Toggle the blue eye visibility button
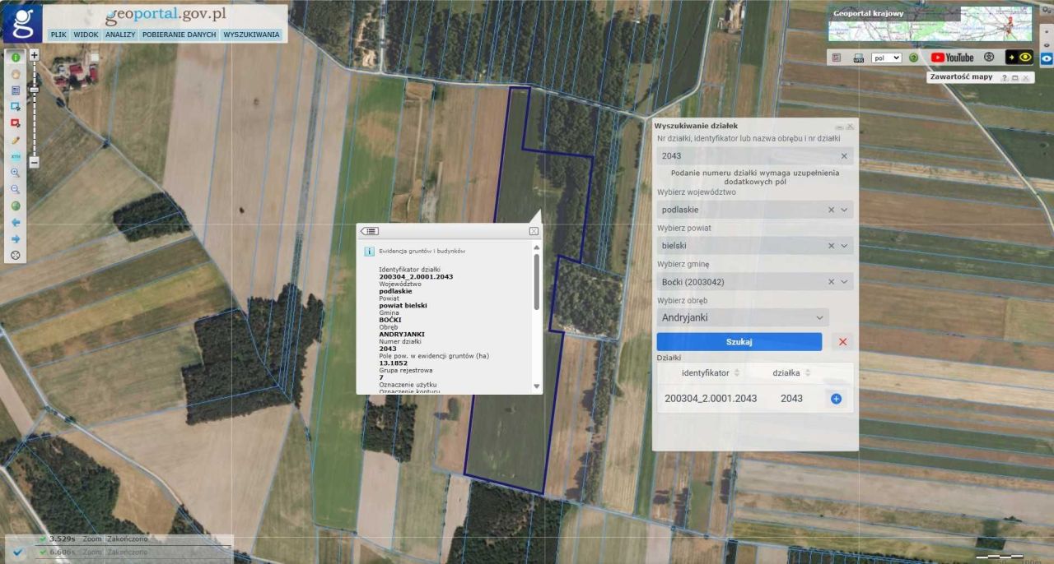 click(1047, 59)
